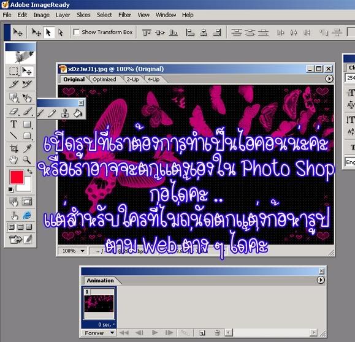Preview in Internet Explorer browser

[x=27, y=215]
